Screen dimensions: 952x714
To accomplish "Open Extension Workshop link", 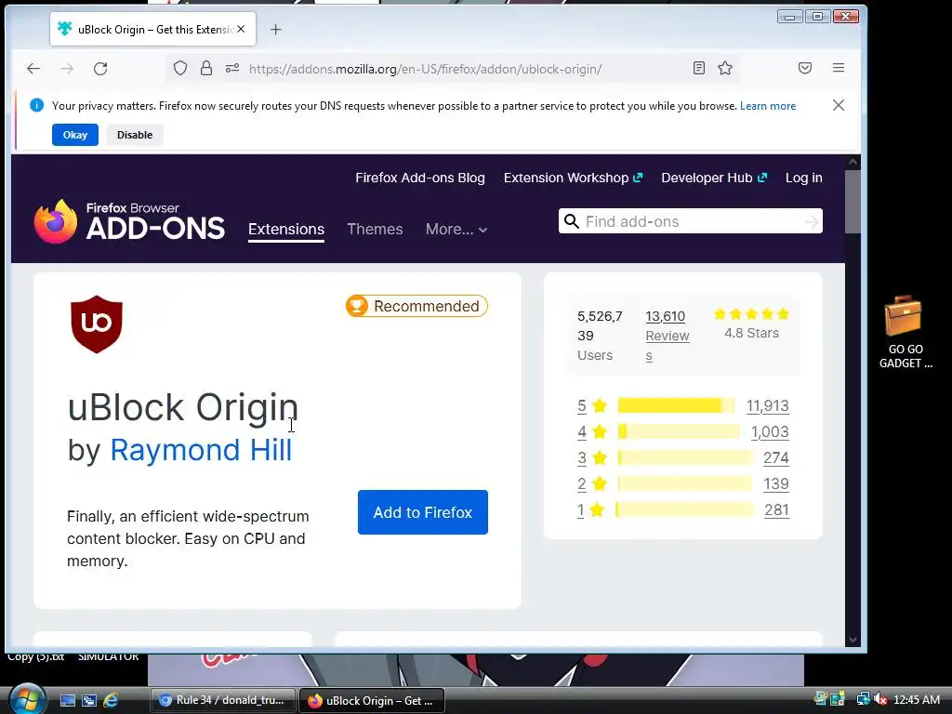I will click(x=573, y=178).
